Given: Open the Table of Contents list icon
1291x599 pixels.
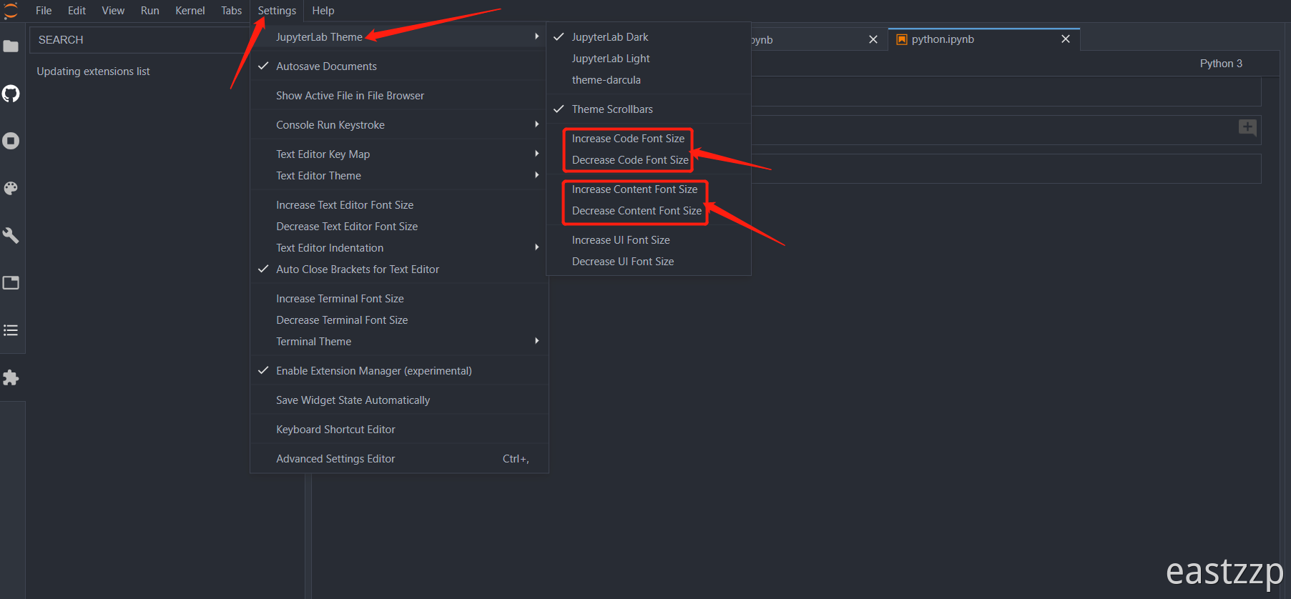Looking at the screenshot, I should 11,330.
